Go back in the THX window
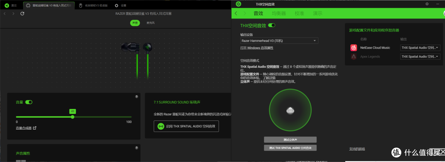Viewport: 445px width, 162px height. pos(236,13)
